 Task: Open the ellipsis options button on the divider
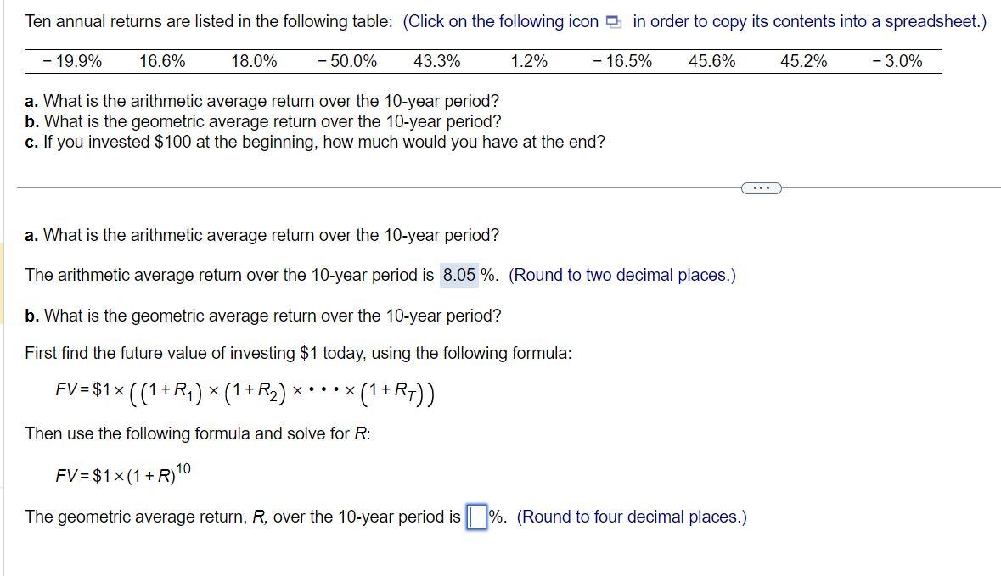point(760,187)
